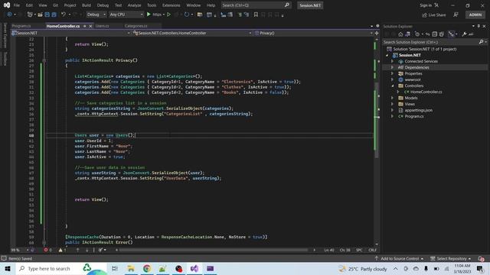Click the Save All icon in toolbar
Image resolution: width=490 pixels, height=275 pixels.
pyautogui.click(x=54, y=15)
